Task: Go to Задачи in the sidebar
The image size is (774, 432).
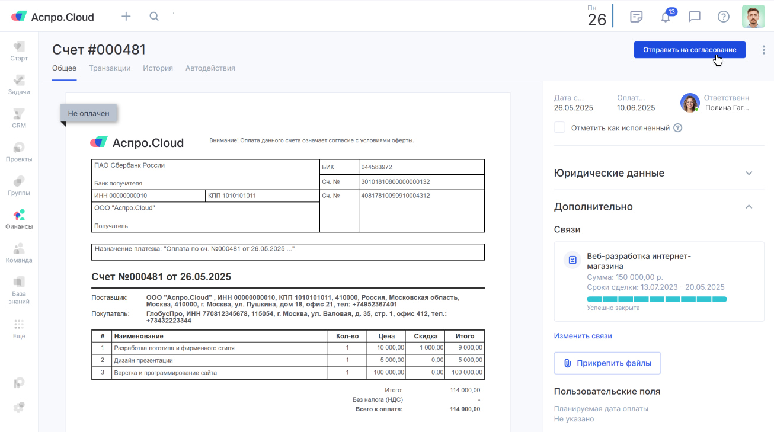Action: 19,84
